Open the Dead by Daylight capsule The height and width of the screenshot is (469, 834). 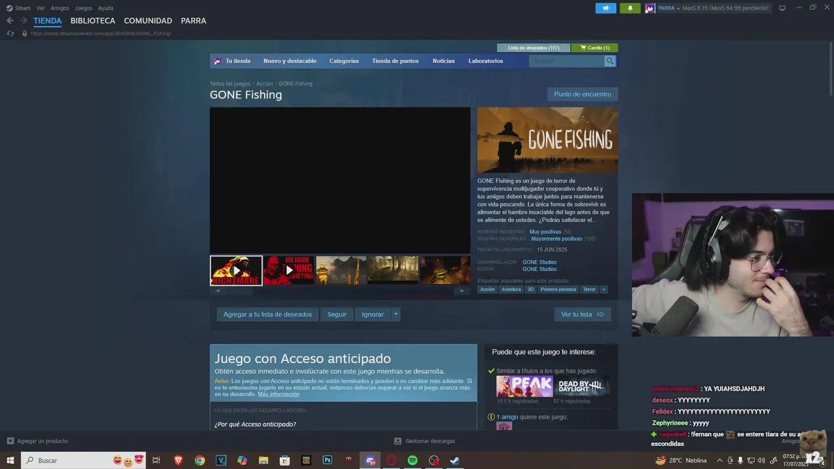click(x=581, y=386)
